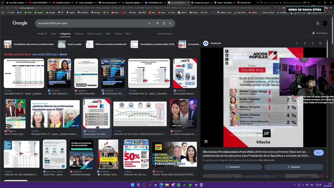This screenshot has width=334, height=188.
Task: Open the ChatGPT bookmark
Action: click(x=182, y=12)
